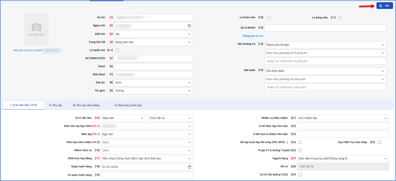Screen dimensions: 396x181
Task: Open Nhiệm vụ kiêm nhiệm dropdown
Action: coord(343,118)
